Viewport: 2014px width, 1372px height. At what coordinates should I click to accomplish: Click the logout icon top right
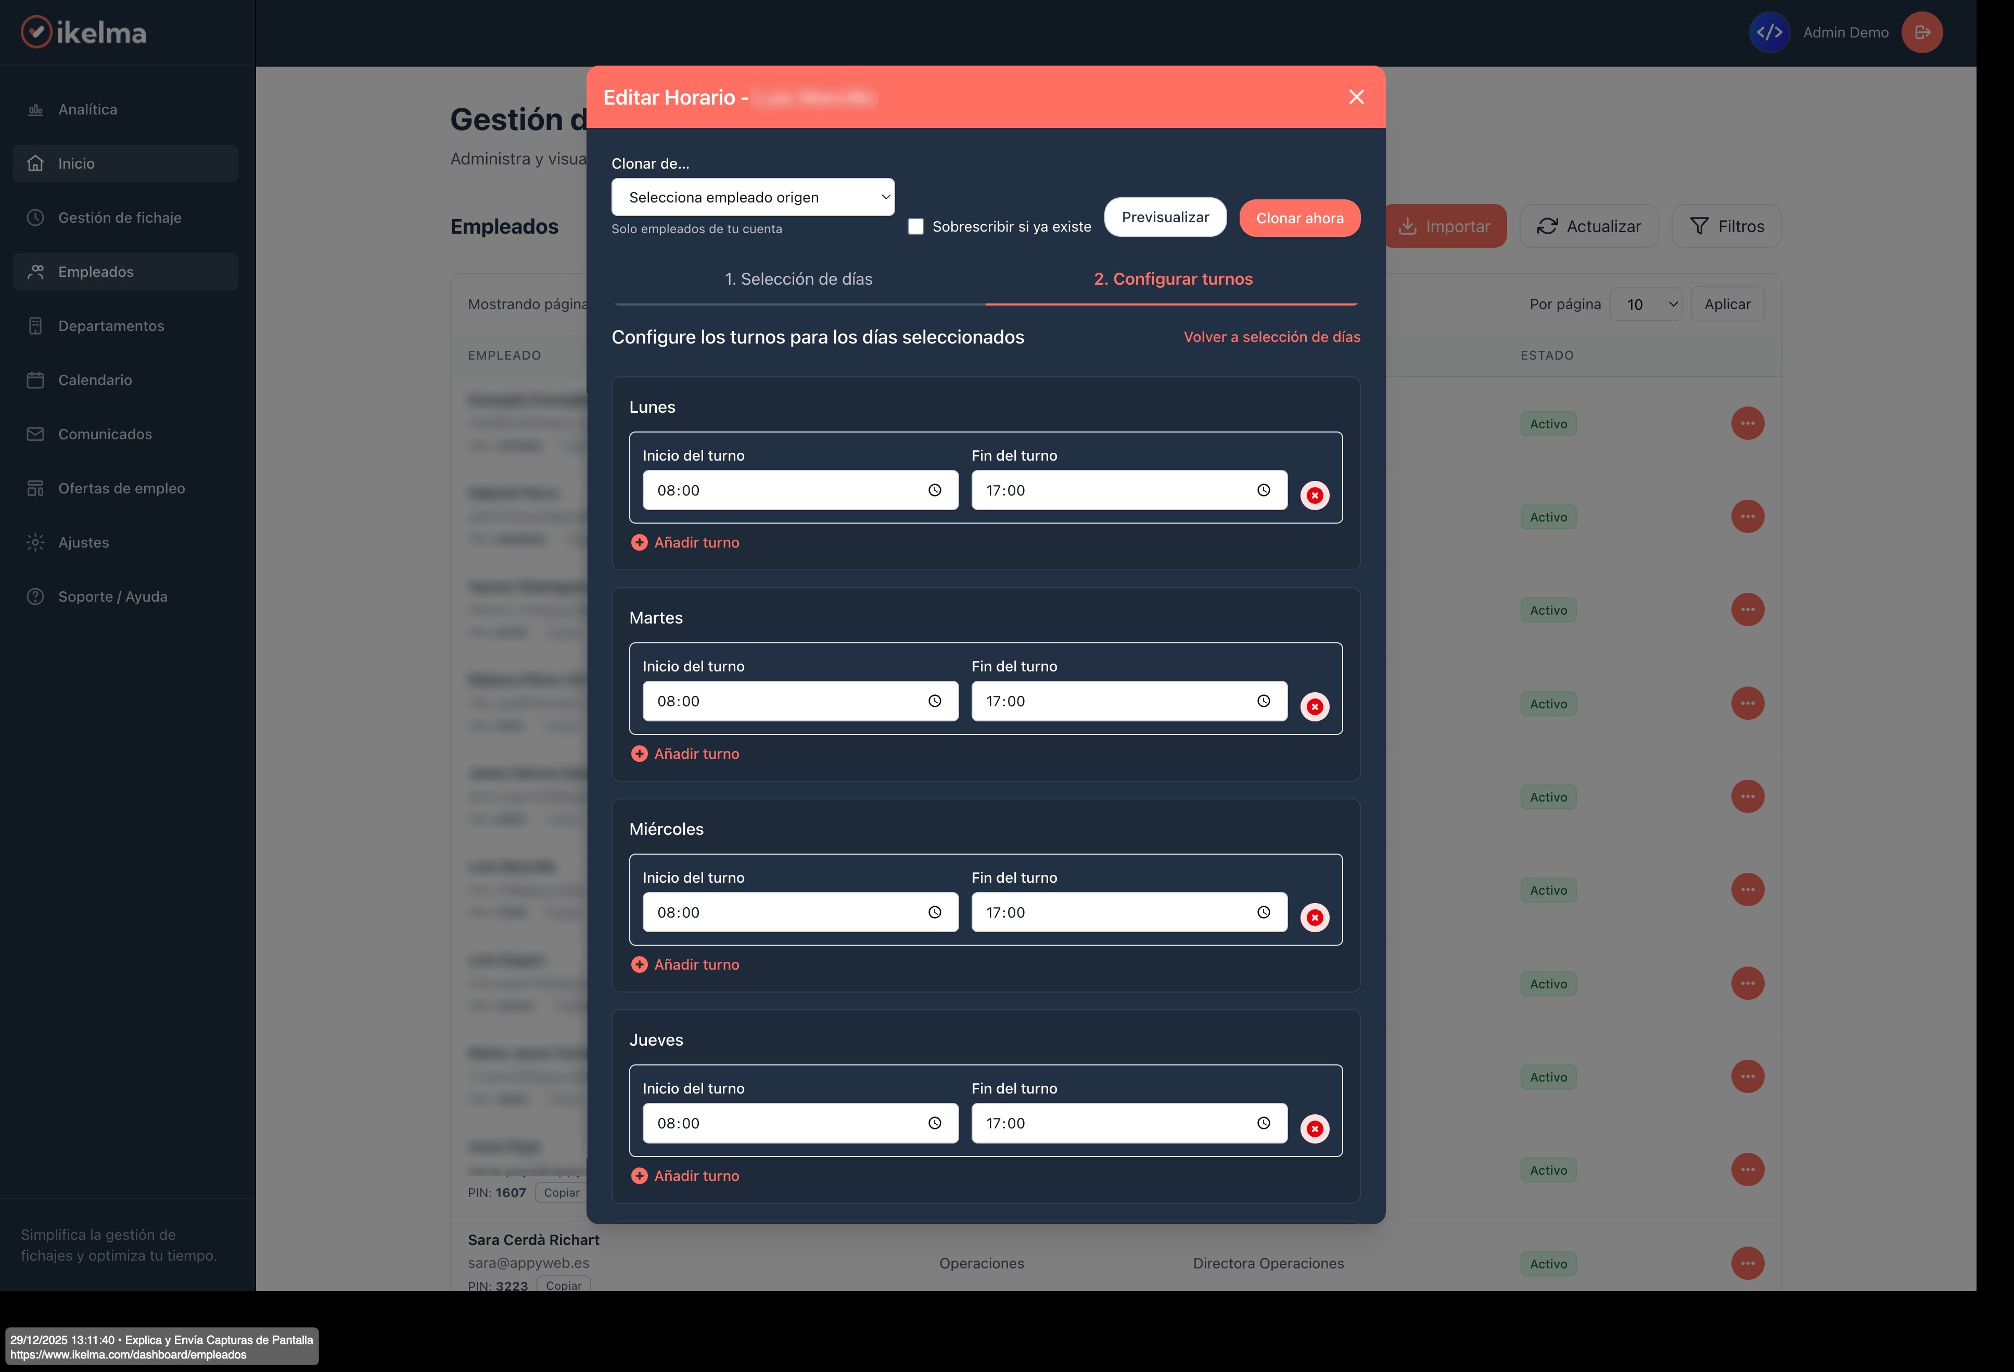1921,32
